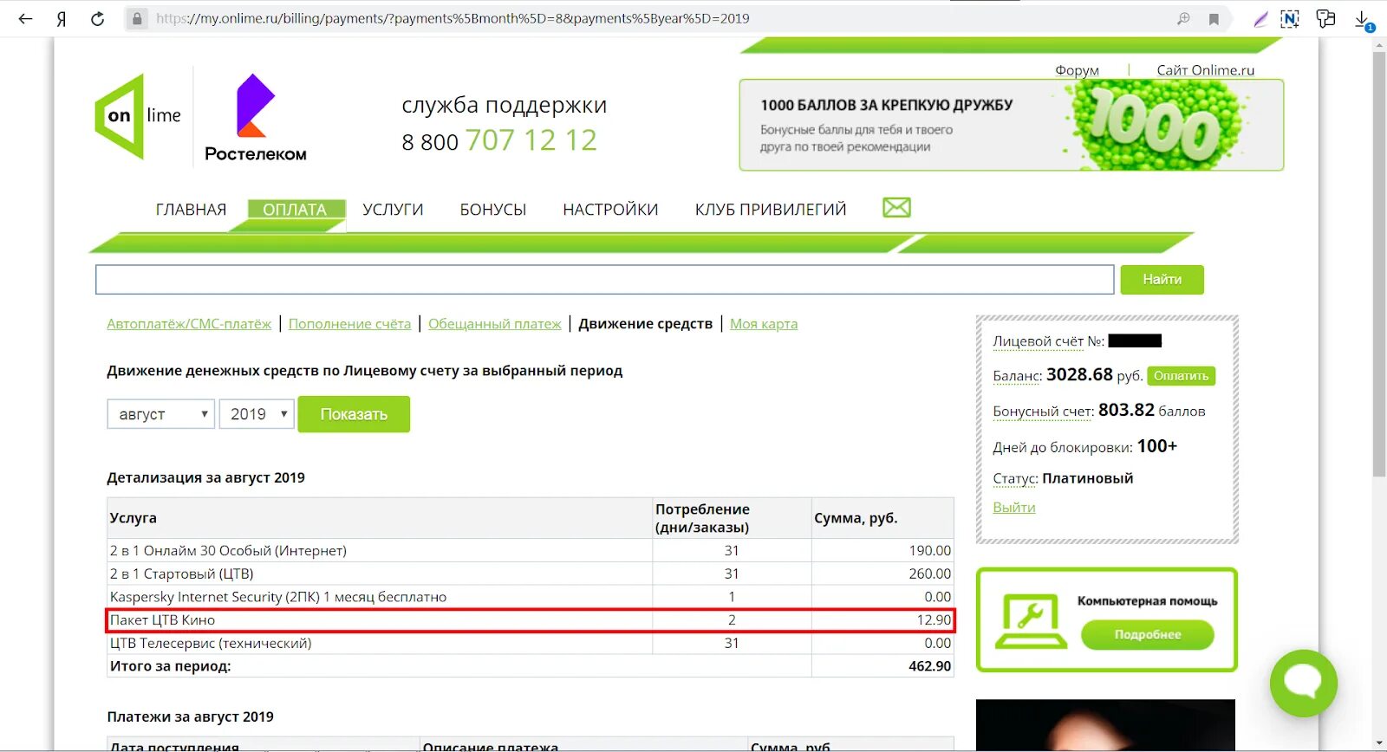Click the 2 в 1 Стартовый (ЦТВ) row
The width and height of the screenshot is (1387, 752).
(x=531, y=574)
